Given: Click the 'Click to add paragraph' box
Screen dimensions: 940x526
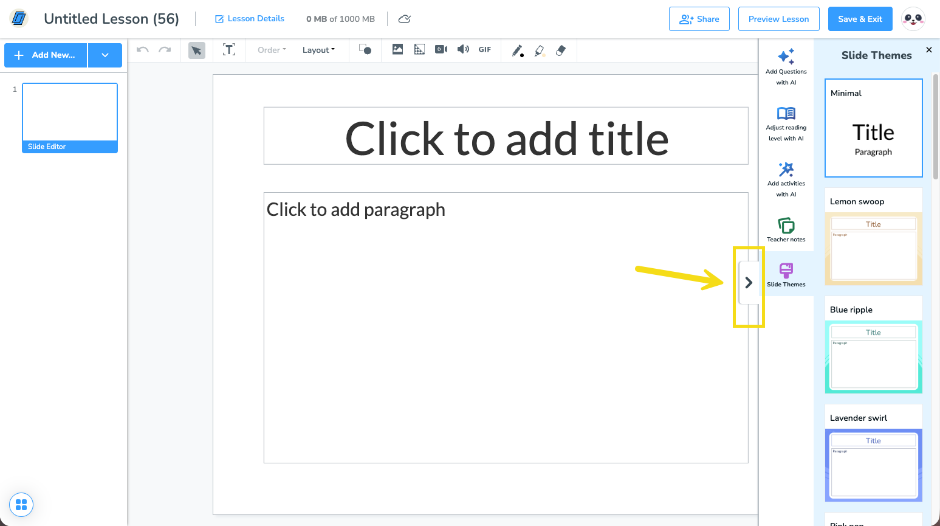Looking at the screenshot, I should 506,328.
